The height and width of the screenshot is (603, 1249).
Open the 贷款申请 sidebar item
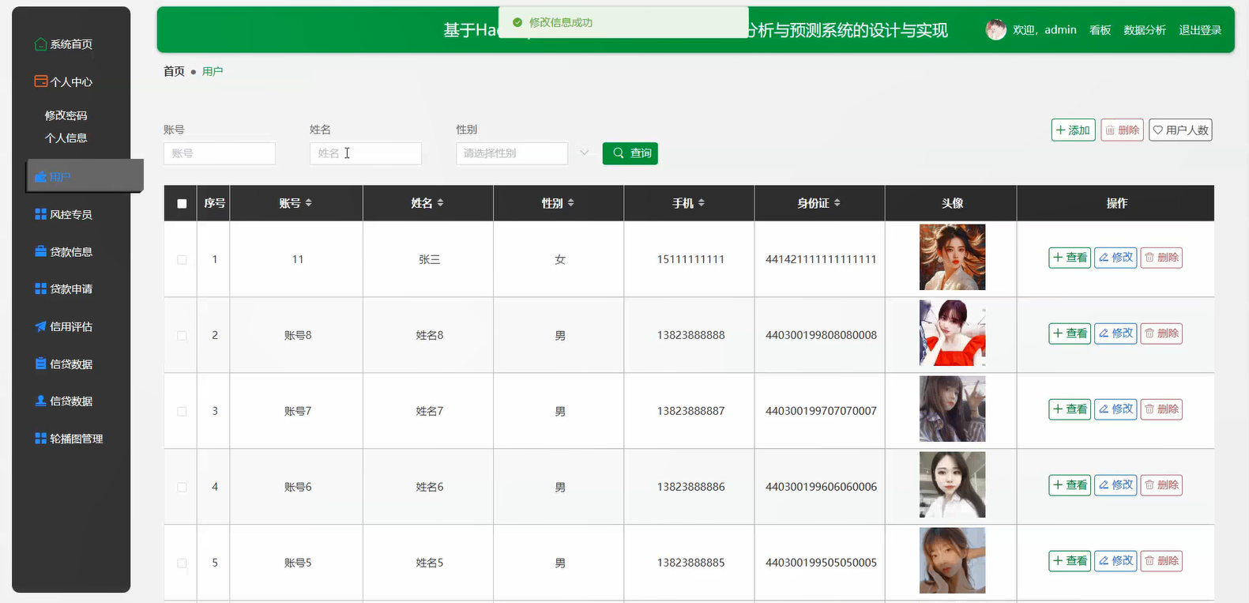click(x=71, y=289)
